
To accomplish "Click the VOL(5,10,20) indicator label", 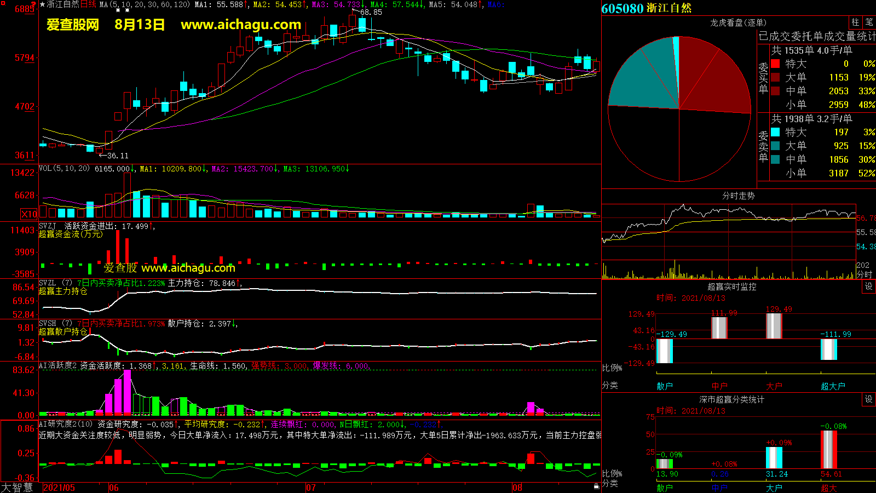I will click(x=64, y=169).
